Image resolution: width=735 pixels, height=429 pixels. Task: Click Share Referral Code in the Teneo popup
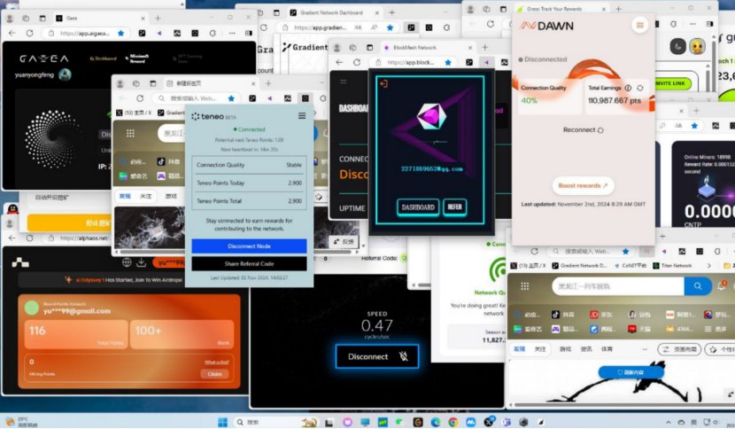(249, 264)
